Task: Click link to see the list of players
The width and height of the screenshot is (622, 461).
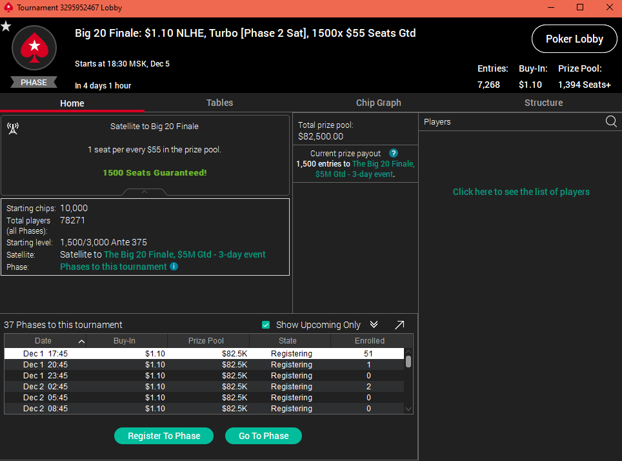Action: [x=521, y=192]
